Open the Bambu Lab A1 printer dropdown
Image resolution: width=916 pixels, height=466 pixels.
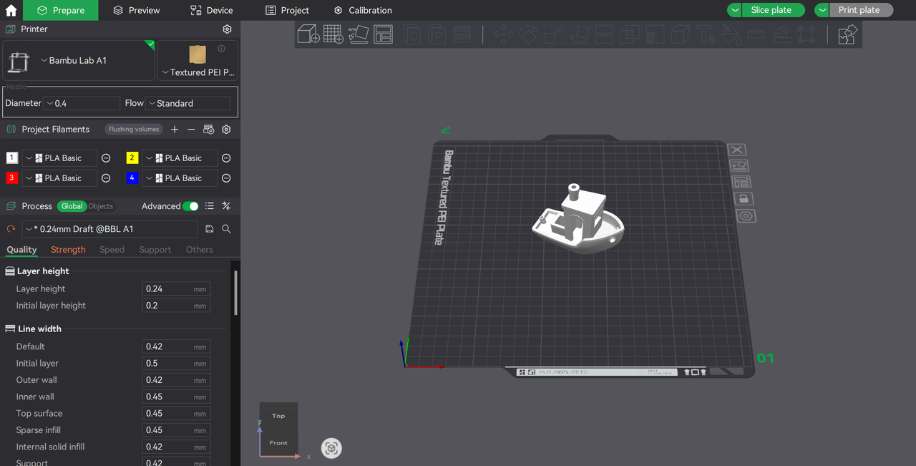[x=79, y=61]
